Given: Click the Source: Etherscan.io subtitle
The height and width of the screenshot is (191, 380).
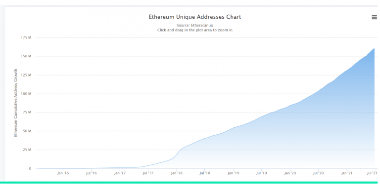Looking at the screenshot, I should click(x=195, y=25).
